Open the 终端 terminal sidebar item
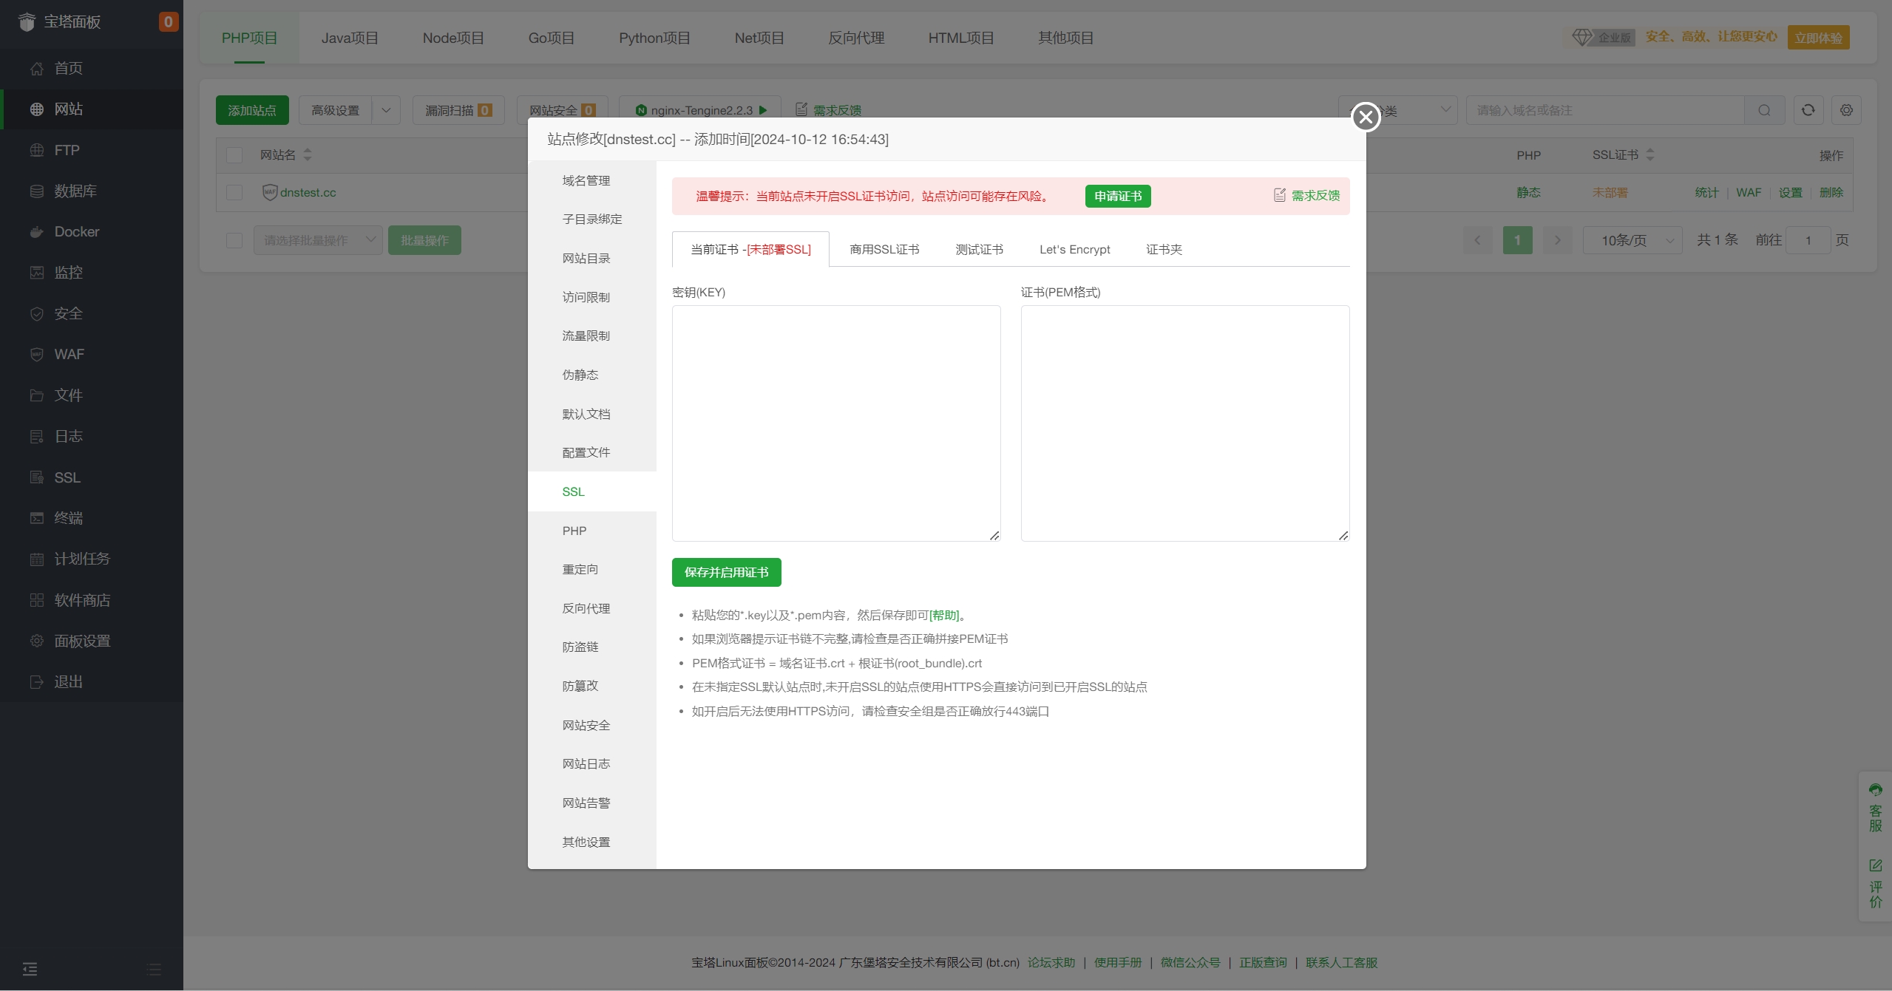Screen dimensions: 1892x991 click(68, 517)
